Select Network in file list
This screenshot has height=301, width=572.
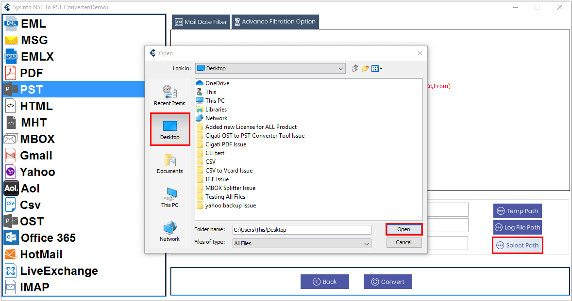[x=212, y=118]
